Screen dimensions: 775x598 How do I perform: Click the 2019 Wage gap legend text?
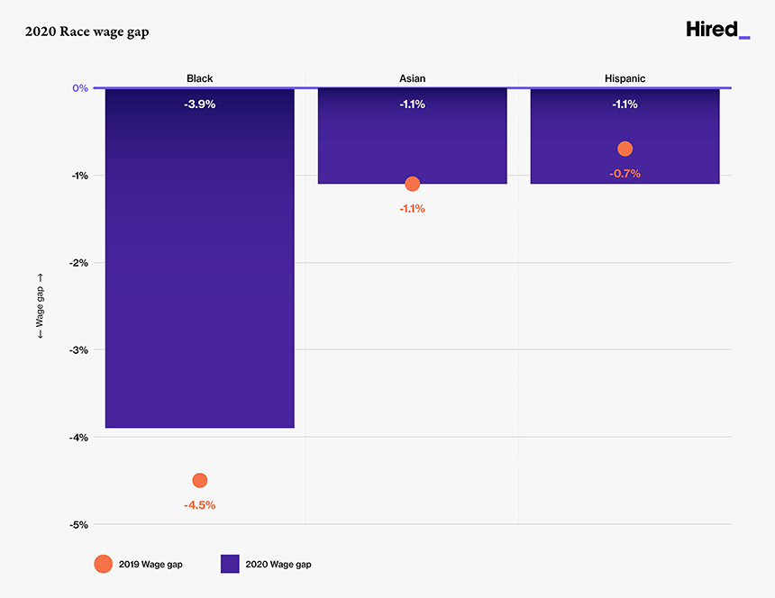click(x=150, y=565)
